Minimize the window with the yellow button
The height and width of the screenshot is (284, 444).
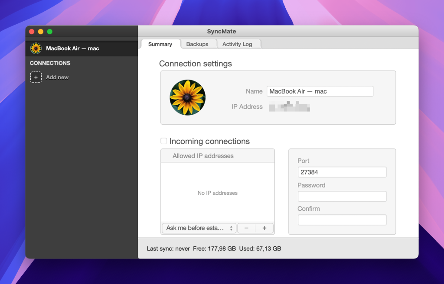coord(41,32)
